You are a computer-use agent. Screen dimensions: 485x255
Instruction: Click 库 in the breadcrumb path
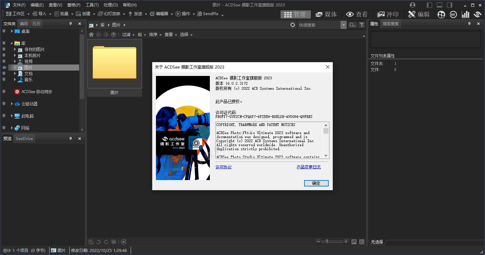pyautogui.click(x=103, y=25)
